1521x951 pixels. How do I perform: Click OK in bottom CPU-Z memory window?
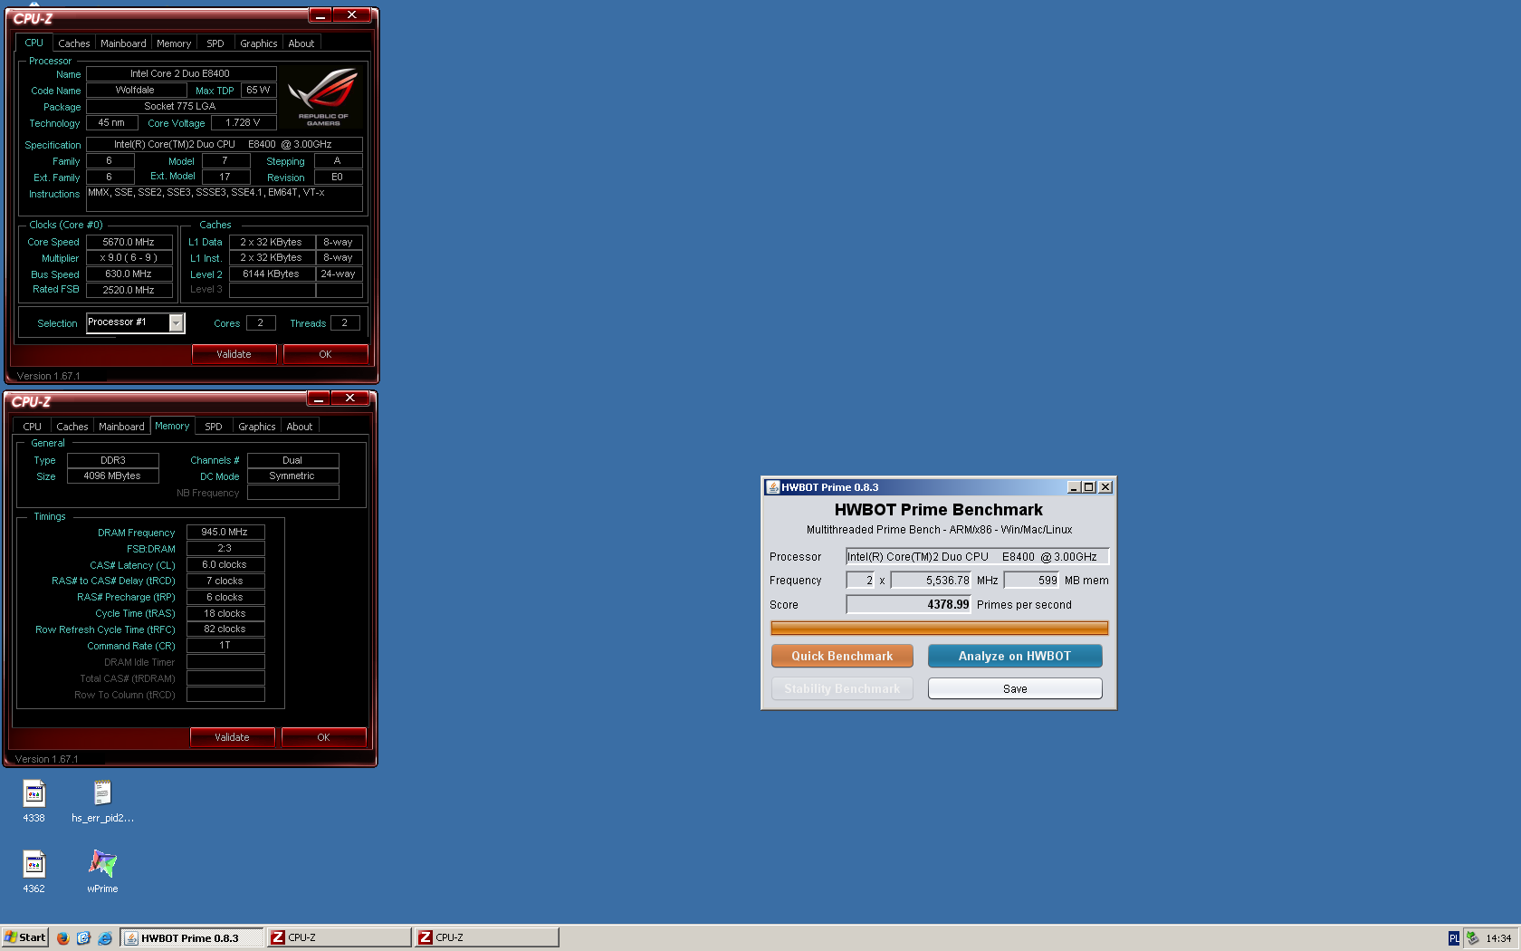click(x=323, y=737)
